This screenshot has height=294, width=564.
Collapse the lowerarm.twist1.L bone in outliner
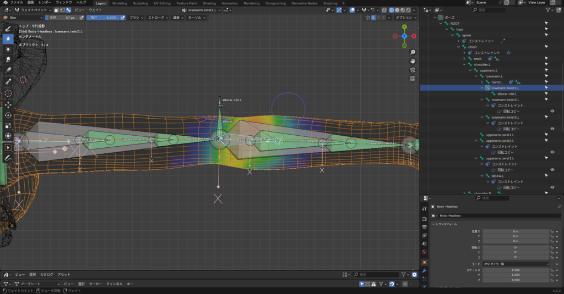pos(481,87)
